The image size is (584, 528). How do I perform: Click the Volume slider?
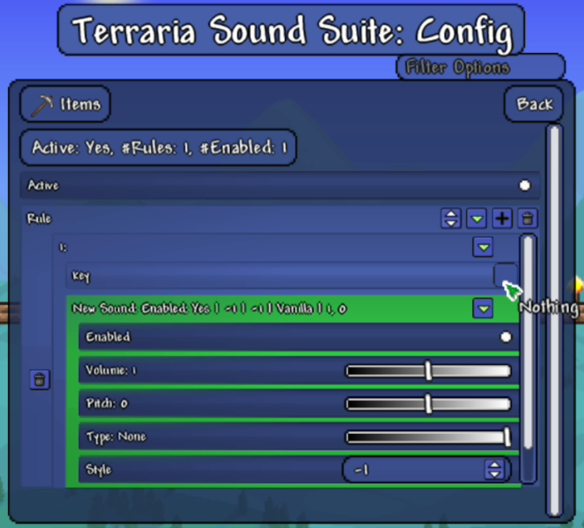click(x=428, y=371)
